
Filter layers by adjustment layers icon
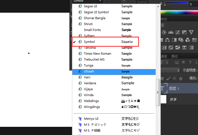coord(183,62)
